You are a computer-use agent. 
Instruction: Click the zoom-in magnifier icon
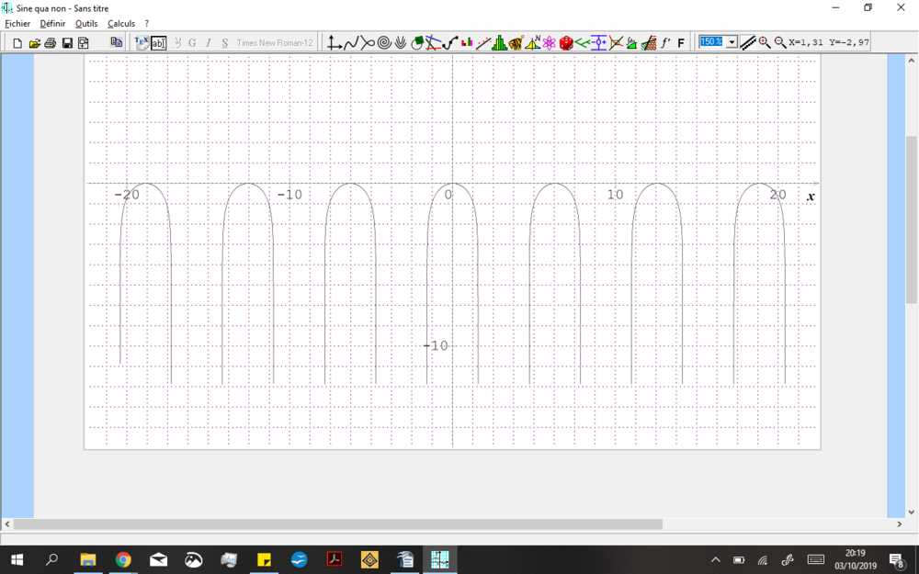pos(765,43)
